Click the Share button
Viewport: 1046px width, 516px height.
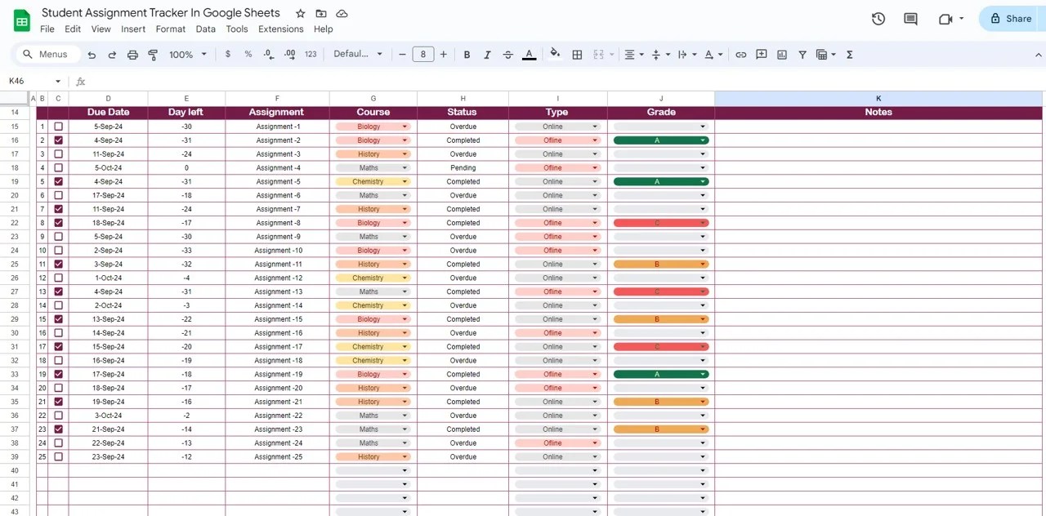pyautogui.click(x=1010, y=19)
